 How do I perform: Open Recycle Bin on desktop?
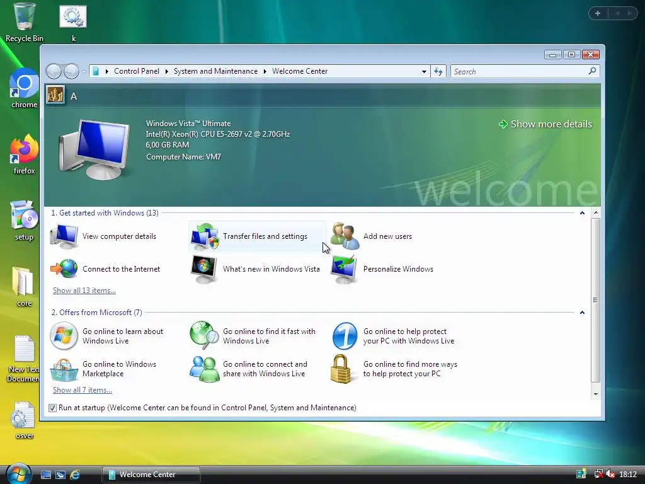click(25, 22)
